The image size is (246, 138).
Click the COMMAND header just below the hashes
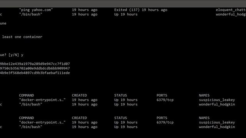[x=27, y=95]
